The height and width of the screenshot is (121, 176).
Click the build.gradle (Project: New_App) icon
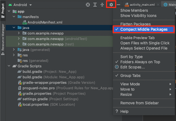[x=20, y=72]
